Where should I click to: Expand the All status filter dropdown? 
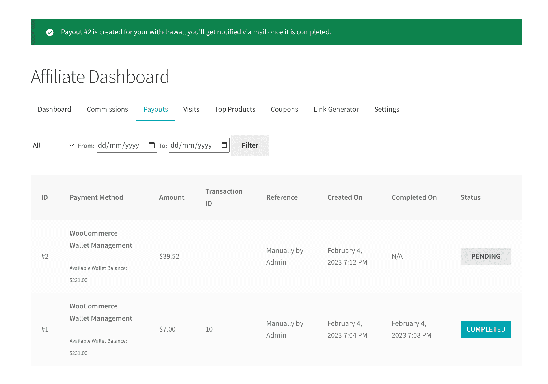pos(53,145)
